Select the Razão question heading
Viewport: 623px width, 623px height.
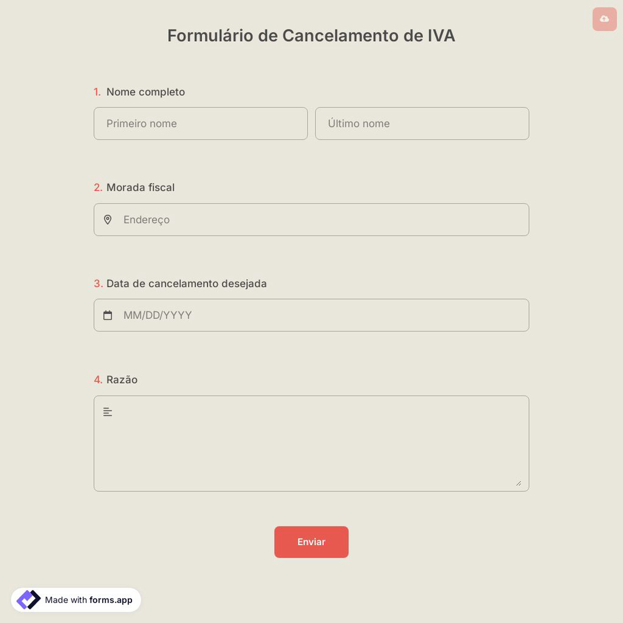(121, 379)
